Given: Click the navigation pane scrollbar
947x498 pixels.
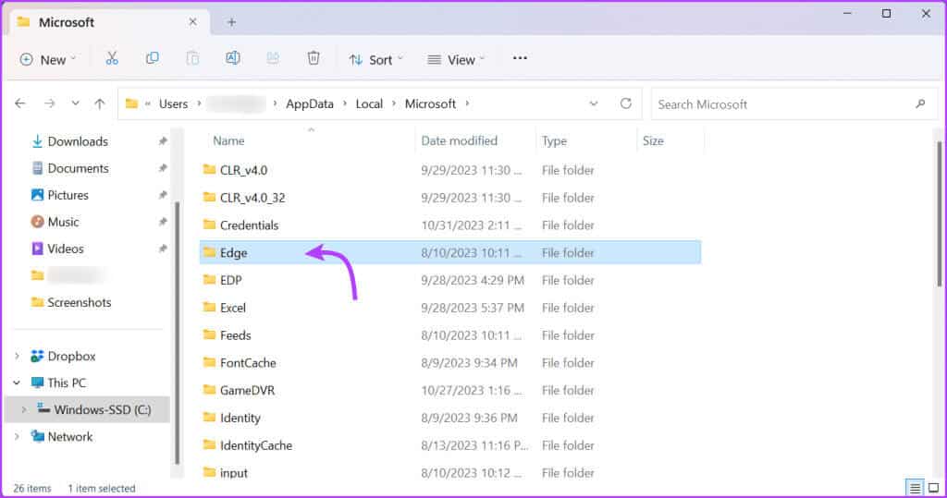Looking at the screenshot, I should tap(177, 332).
